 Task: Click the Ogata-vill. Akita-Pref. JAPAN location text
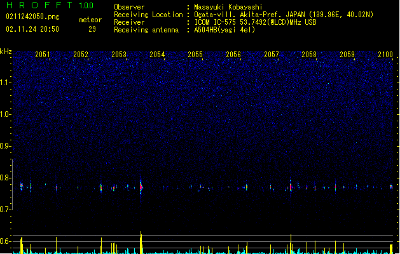tap(284, 15)
